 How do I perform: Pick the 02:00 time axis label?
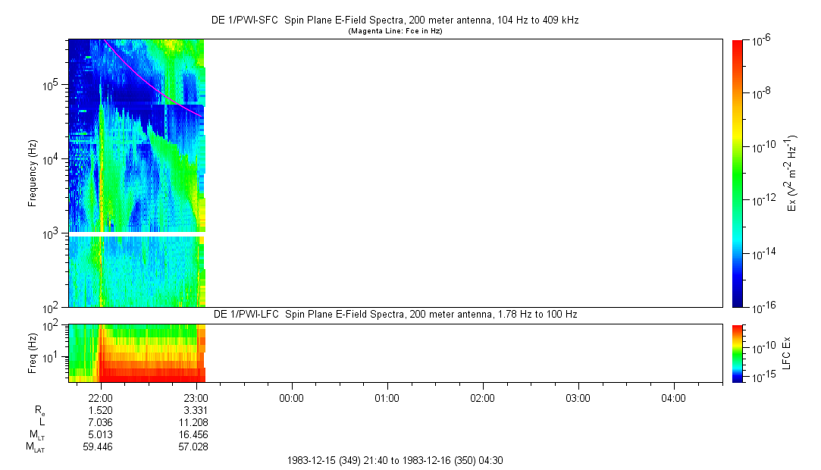click(x=483, y=398)
